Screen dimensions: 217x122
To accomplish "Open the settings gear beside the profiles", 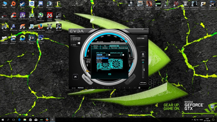I will pos(139,88).
